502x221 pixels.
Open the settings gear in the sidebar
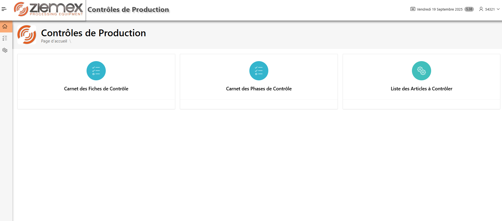[x=5, y=50]
